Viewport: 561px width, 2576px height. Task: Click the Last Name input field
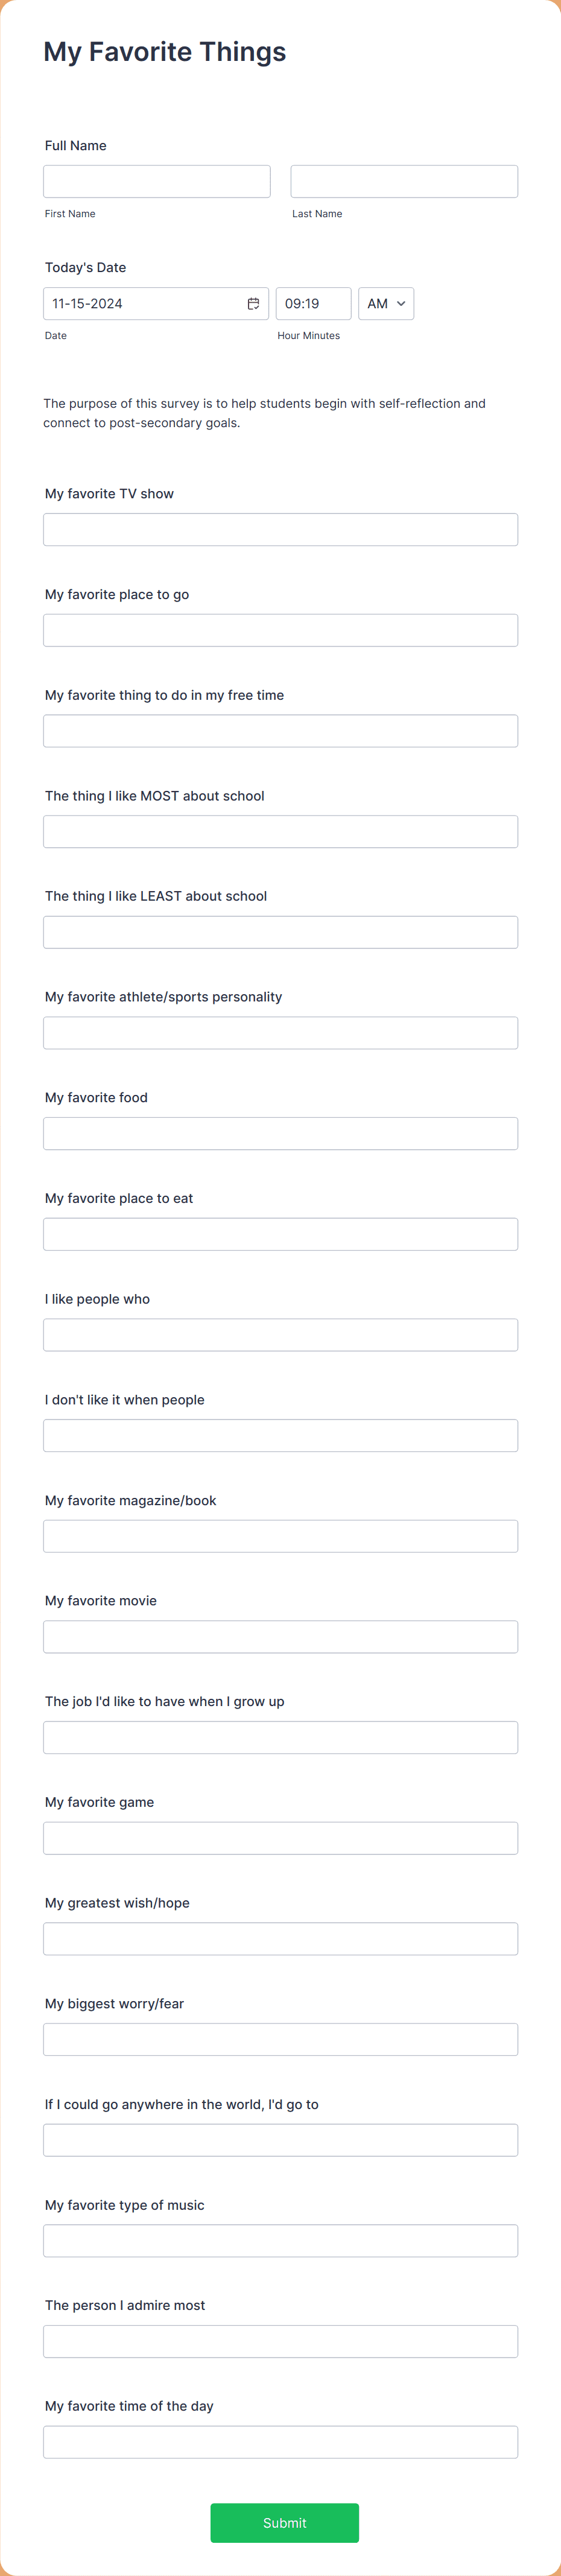tap(403, 181)
